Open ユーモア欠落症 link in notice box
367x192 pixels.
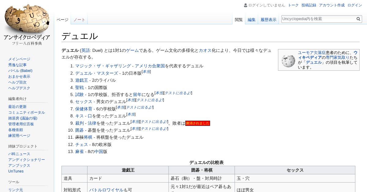pyautogui.click(x=312, y=52)
